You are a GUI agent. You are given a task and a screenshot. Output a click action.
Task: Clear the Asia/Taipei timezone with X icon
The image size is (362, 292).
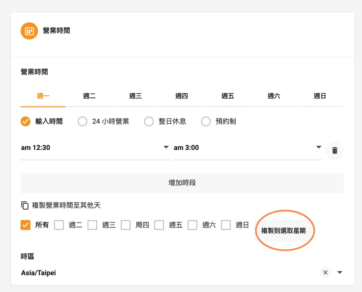pyautogui.click(x=325, y=272)
